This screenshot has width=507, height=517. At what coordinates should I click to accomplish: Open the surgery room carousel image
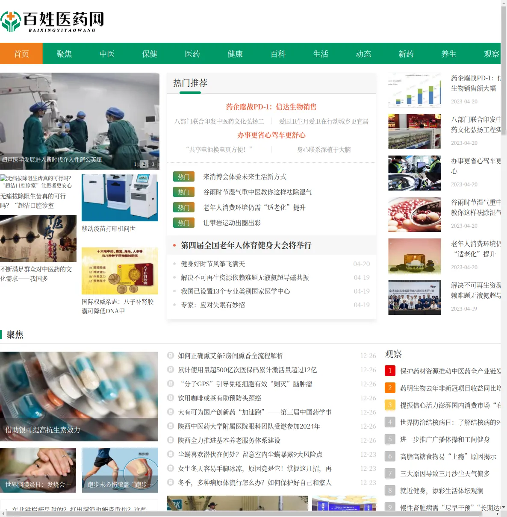pos(80,121)
